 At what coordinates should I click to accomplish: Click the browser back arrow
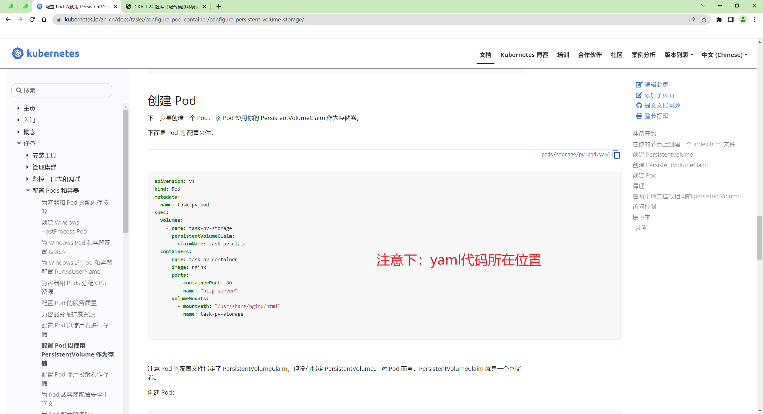click(8, 19)
